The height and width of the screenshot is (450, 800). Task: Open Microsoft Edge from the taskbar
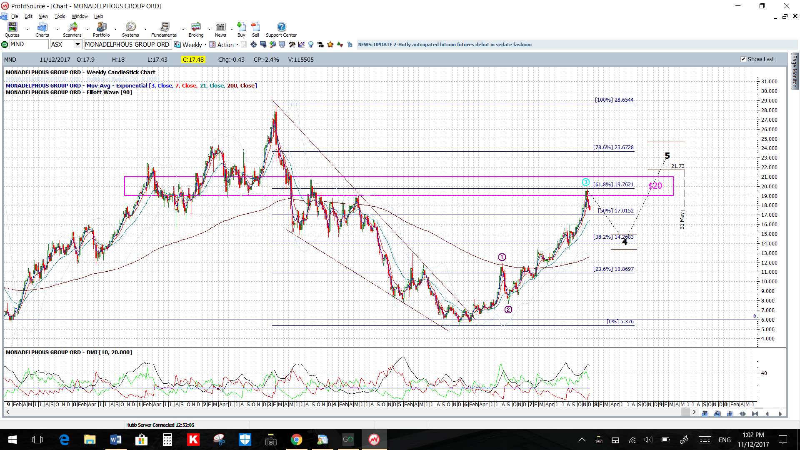(64, 440)
